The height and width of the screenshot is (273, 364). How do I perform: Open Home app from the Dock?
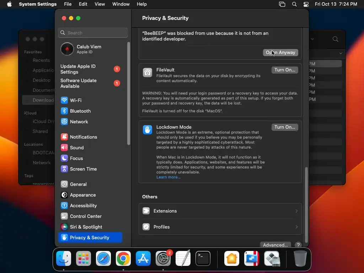(232, 258)
